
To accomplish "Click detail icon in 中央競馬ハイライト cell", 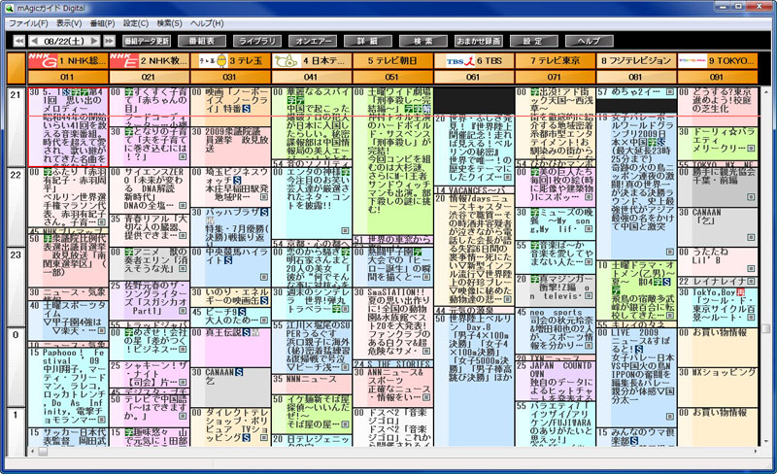I will [264, 277].
